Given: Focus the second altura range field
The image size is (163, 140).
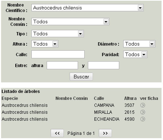Looking at the screenshot, I should [104, 65].
